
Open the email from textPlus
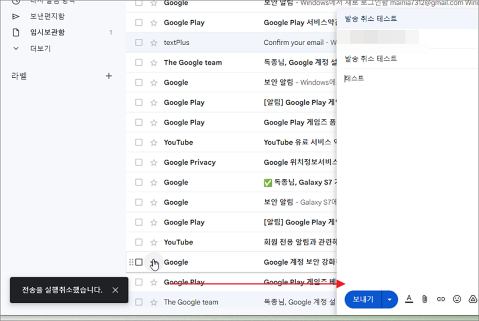(177, 43)
